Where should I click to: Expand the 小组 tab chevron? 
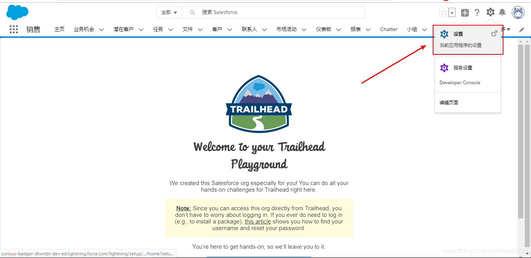tap(424, 29)
